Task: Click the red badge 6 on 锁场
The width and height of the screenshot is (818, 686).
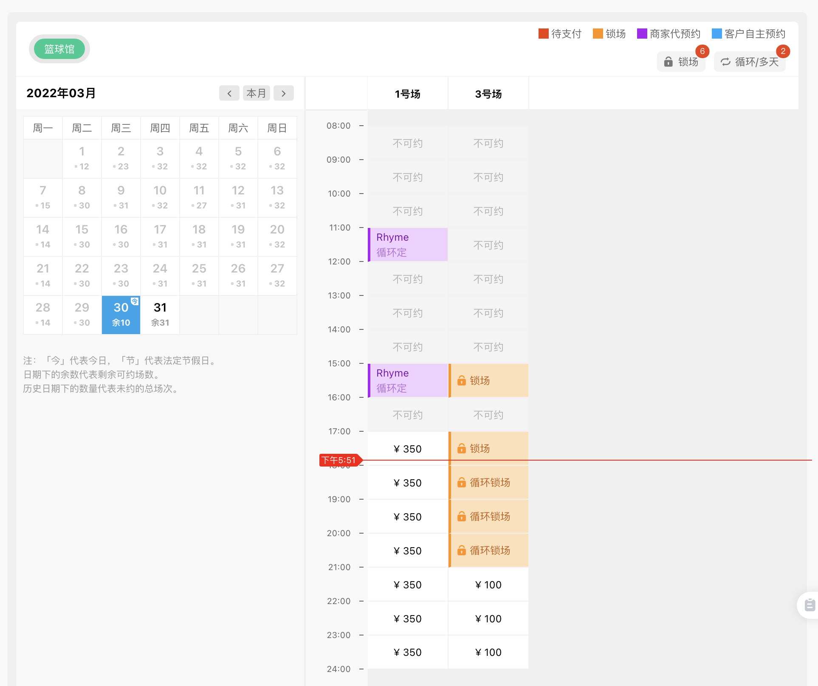Action: point(702,51)
